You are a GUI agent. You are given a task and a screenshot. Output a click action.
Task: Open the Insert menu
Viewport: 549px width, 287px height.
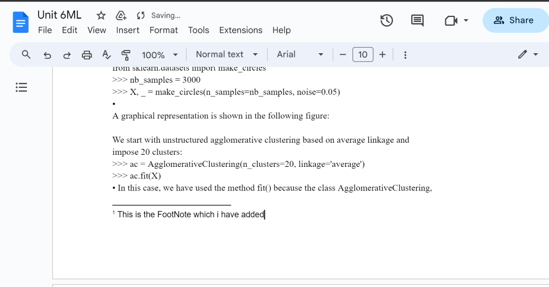pyautogui.click(x=127, y=30)
